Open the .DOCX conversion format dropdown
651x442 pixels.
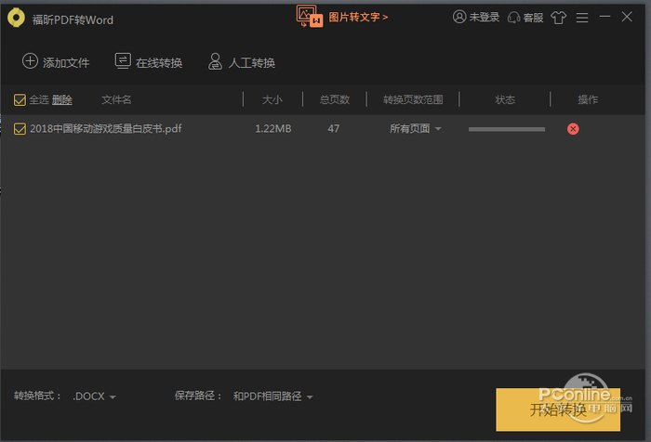click(94, 396)
